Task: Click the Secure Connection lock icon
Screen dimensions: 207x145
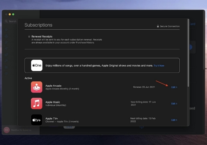Action: 158,26
